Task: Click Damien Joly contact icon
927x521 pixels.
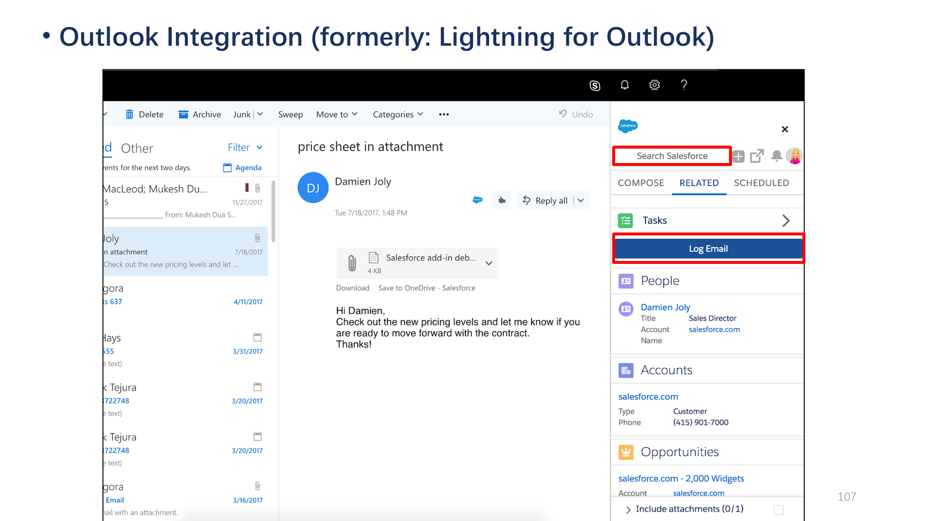Action: pos(626,309)
